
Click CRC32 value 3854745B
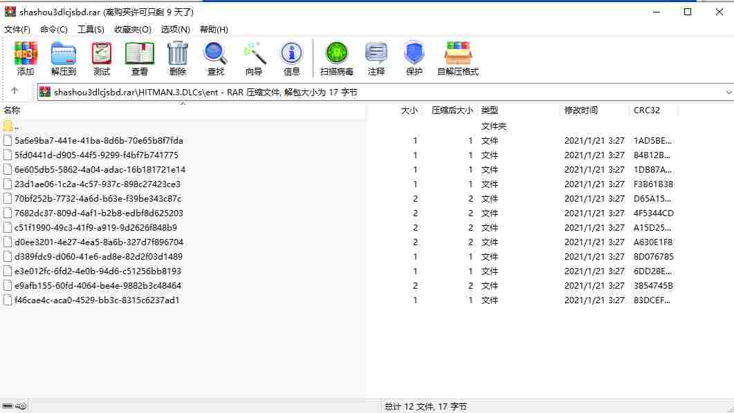coord(653,285)
